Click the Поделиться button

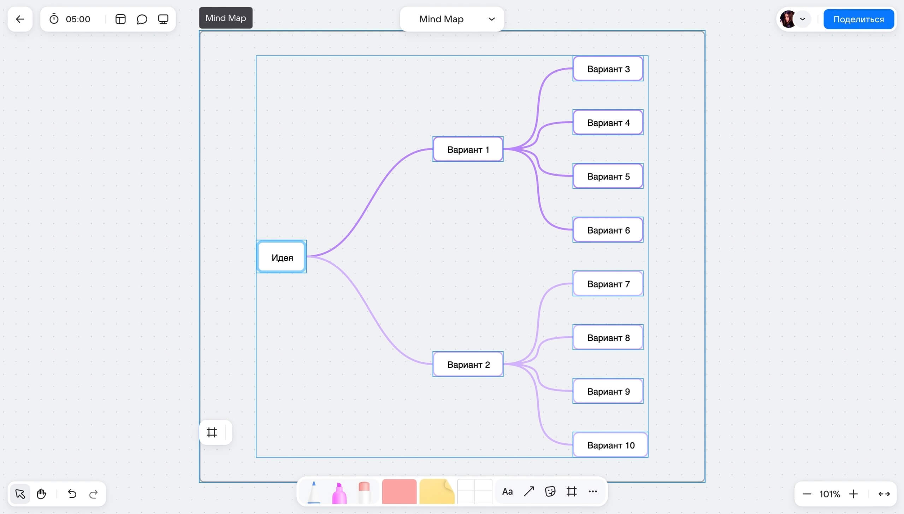point(858,19)
